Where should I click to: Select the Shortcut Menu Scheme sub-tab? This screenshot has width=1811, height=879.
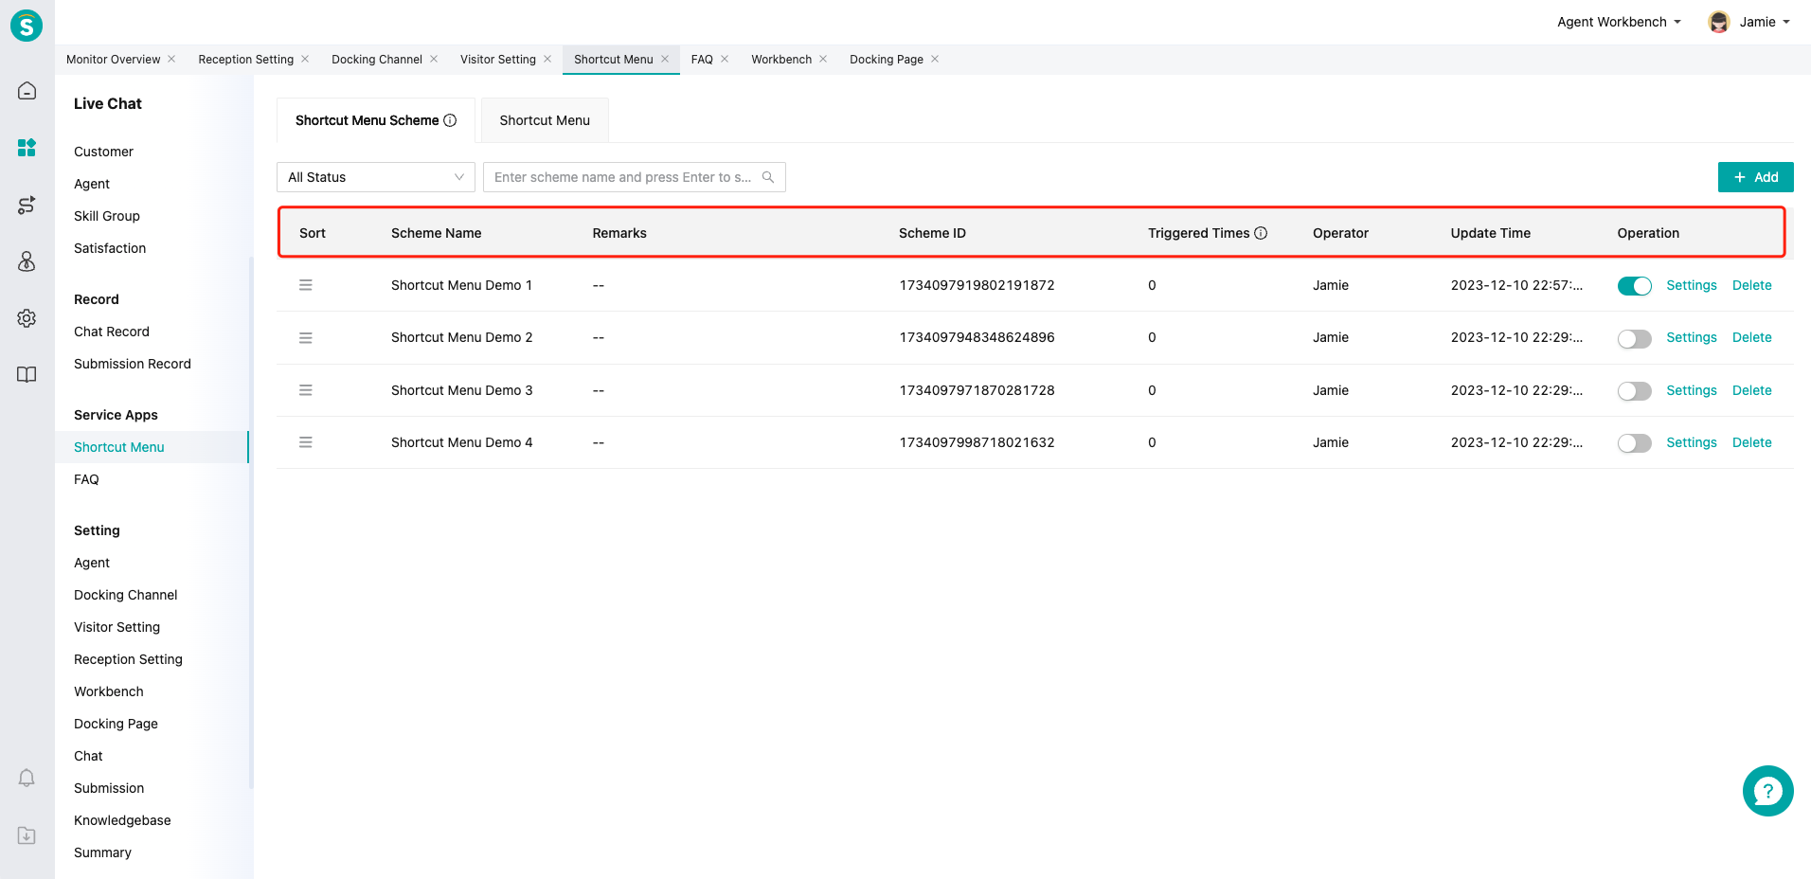coord(376,120)
